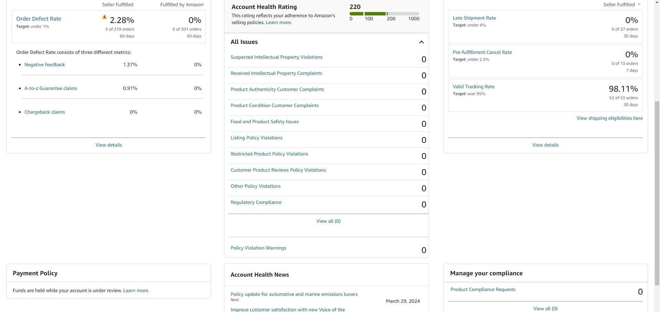Collapse the All Issues section chevron
The width and height of the screenshot is (660, 312).
[421, 42]
